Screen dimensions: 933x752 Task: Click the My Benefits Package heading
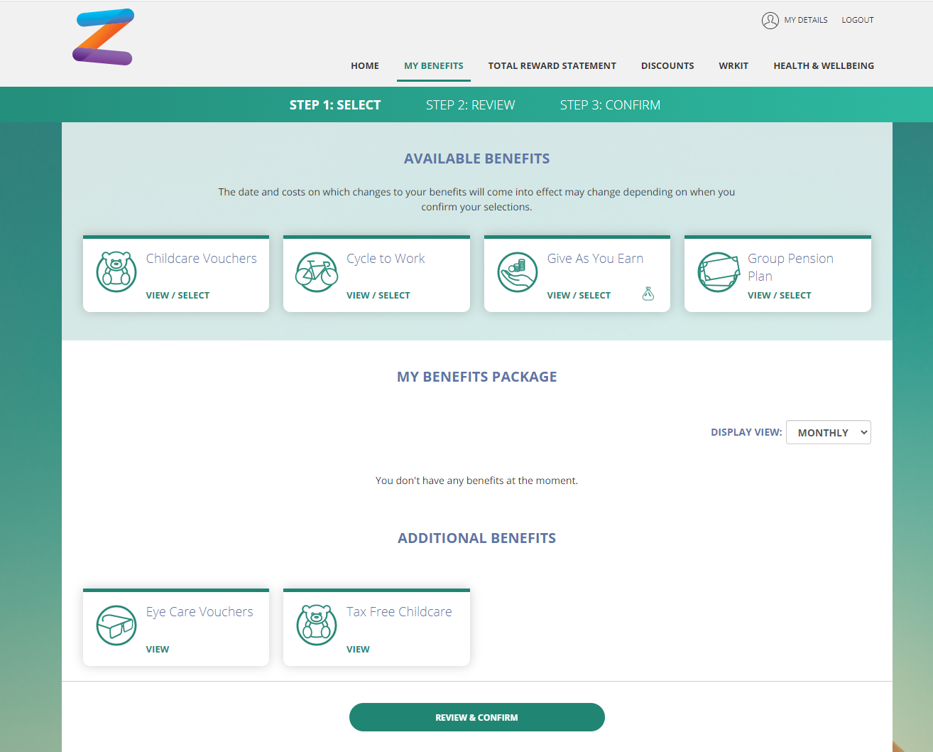click(x=477, y=377)
